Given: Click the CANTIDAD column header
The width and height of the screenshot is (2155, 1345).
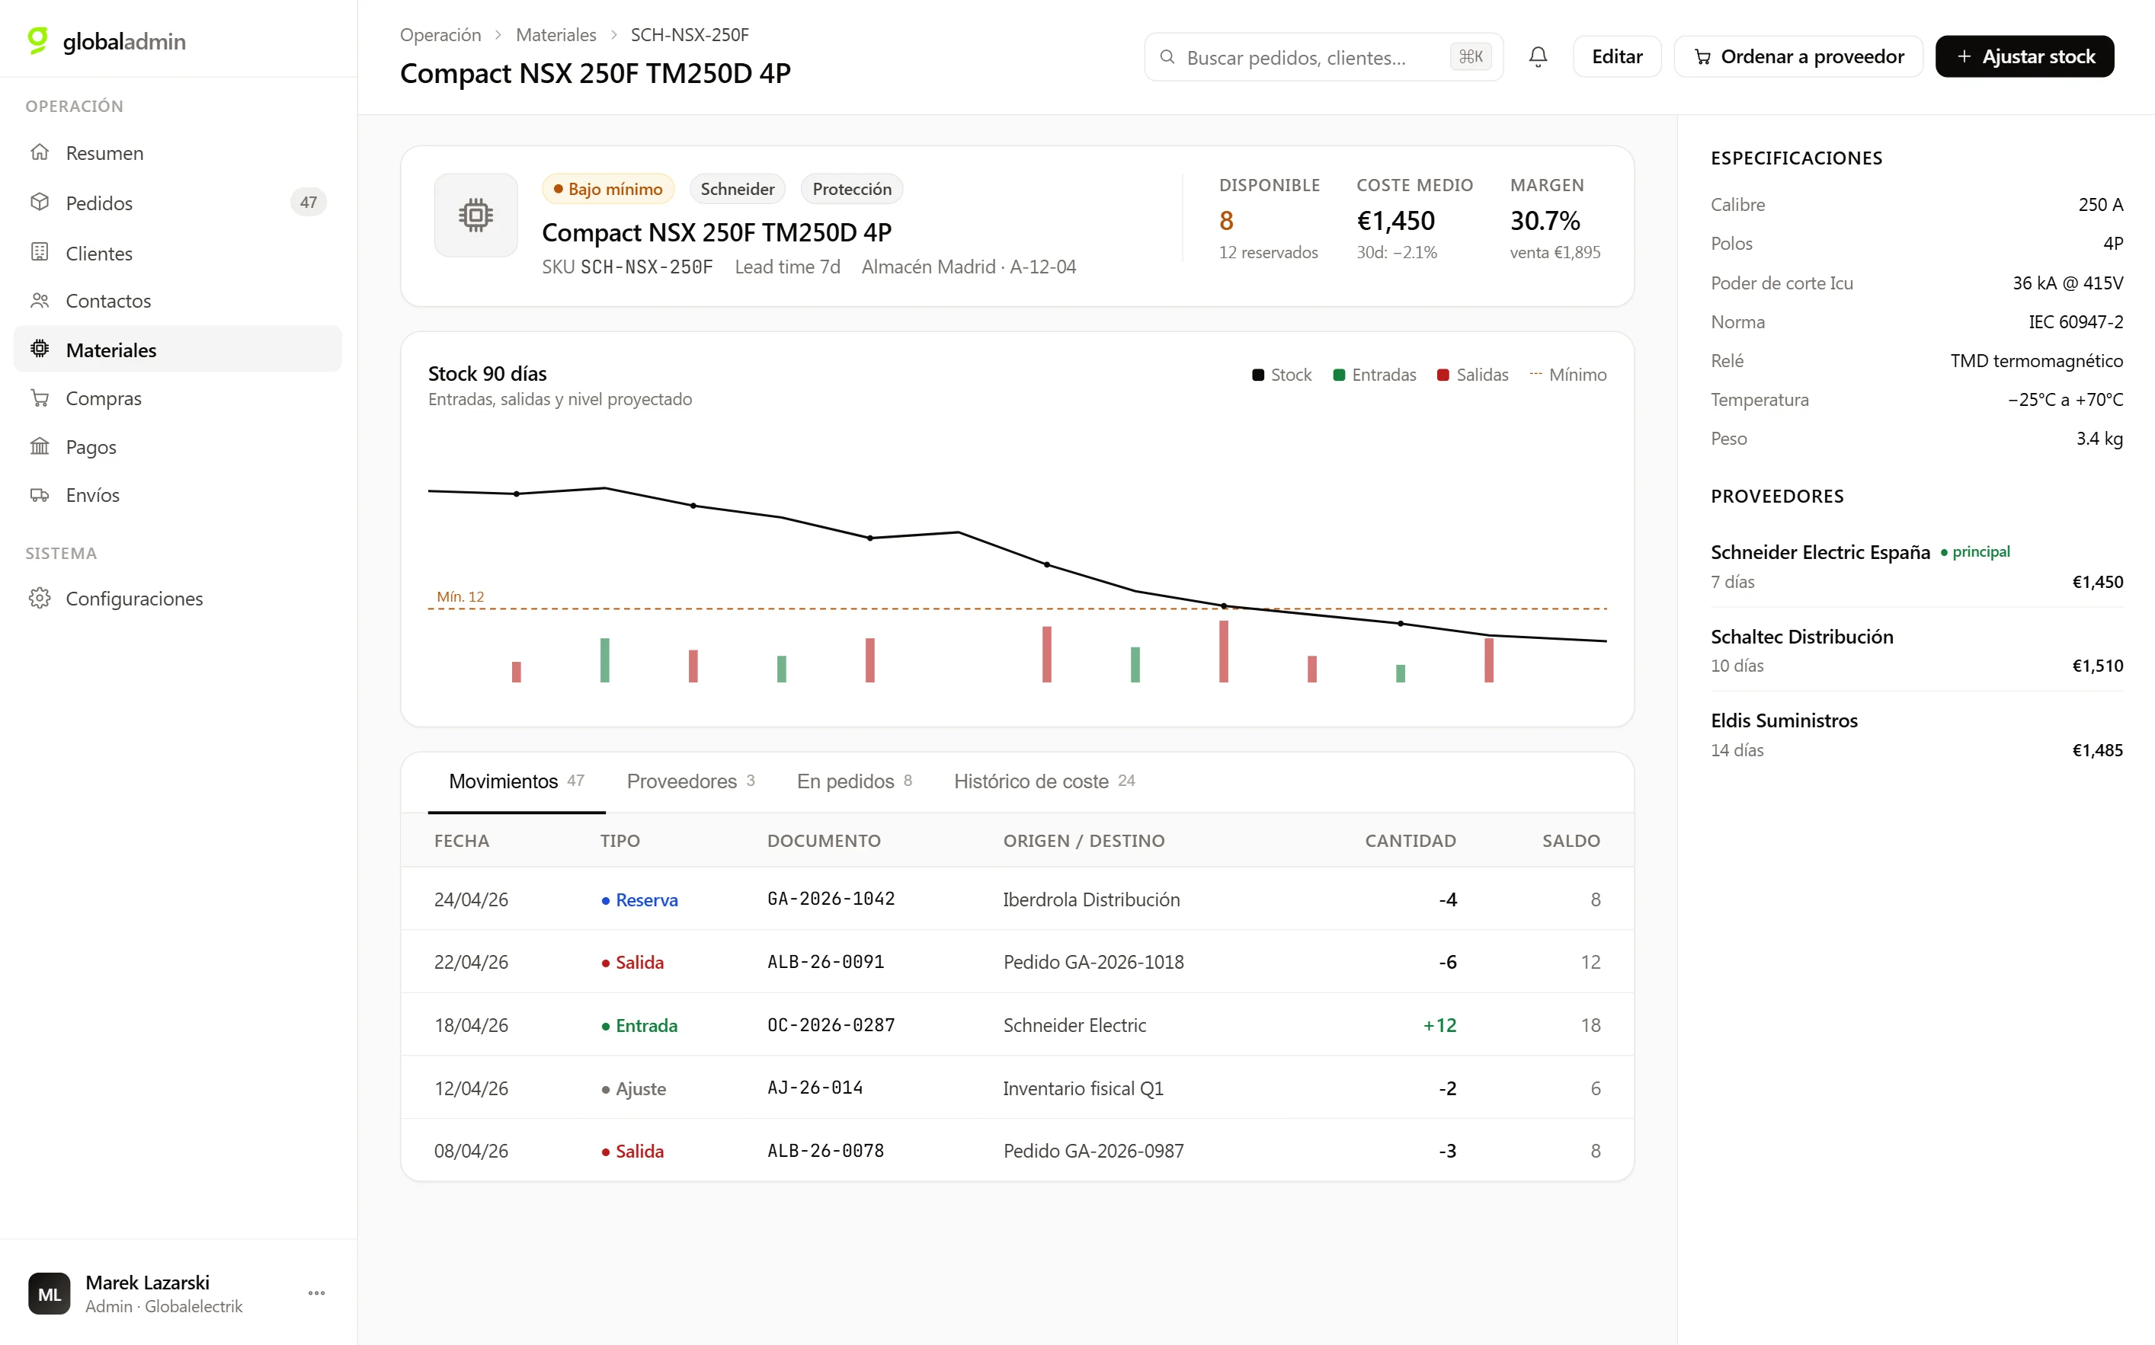Looking at the screenshot, I should point(1411,841).
